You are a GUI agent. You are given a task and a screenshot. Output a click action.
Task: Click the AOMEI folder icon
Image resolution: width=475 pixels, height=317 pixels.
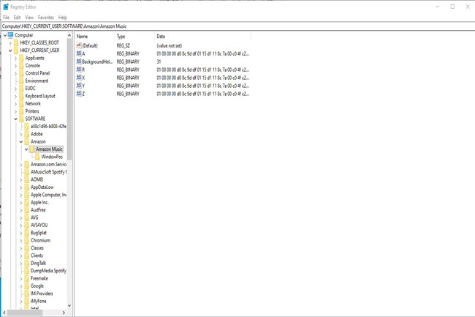coord(26,179)
